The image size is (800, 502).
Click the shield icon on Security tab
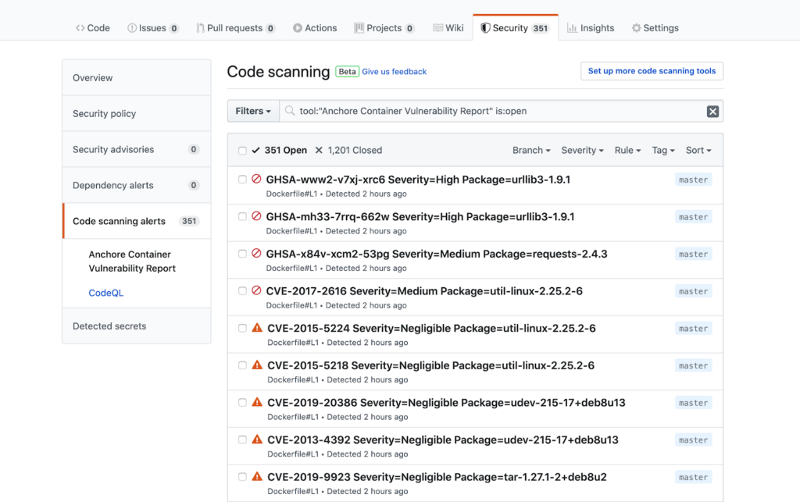tap(485, 28)
